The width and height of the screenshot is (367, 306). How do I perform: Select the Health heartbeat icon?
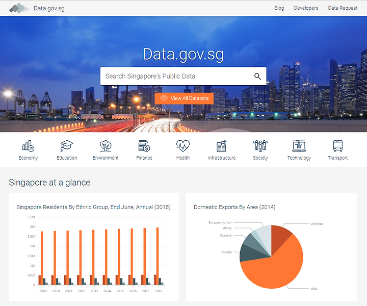[x=183, y=146]
